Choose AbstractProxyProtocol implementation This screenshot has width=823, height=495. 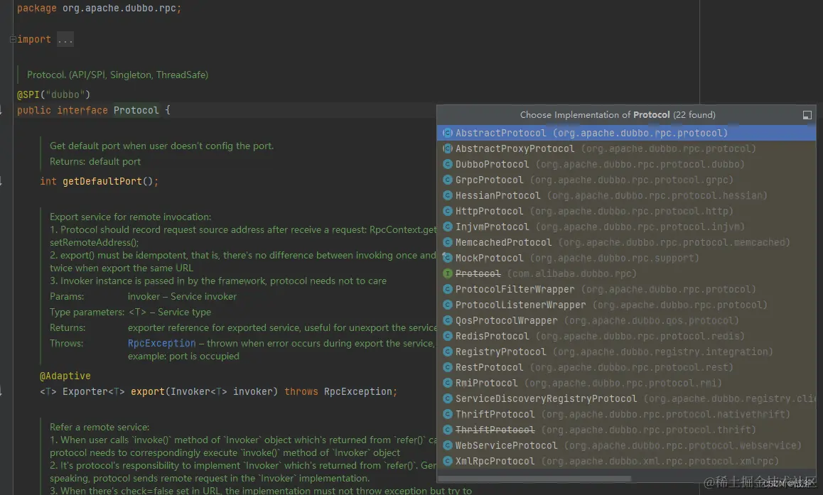click(x=626, y=148)
